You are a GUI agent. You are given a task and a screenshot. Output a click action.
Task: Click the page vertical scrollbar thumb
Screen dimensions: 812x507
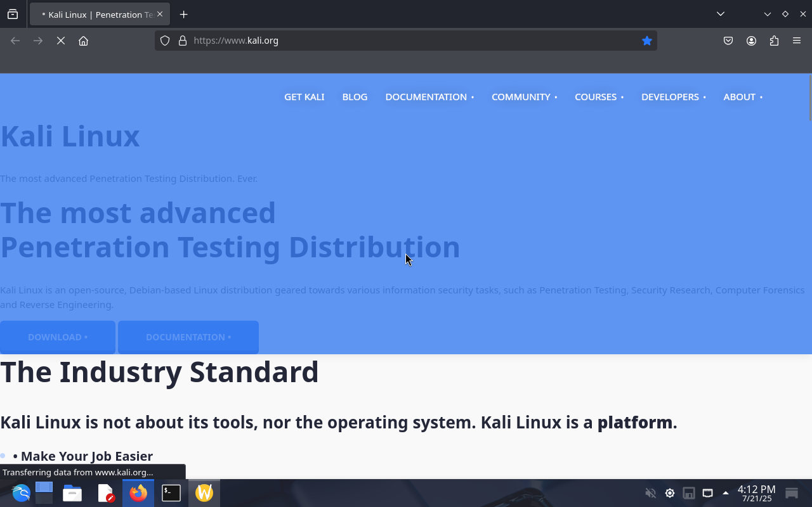[809, 98]
